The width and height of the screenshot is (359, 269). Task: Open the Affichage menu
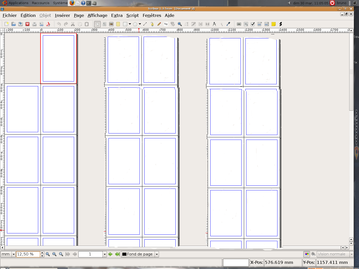tap(97, 15)
